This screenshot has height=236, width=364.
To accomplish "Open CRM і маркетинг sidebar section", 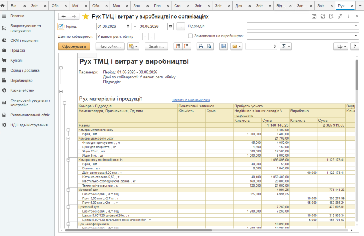I will [25, 40].
